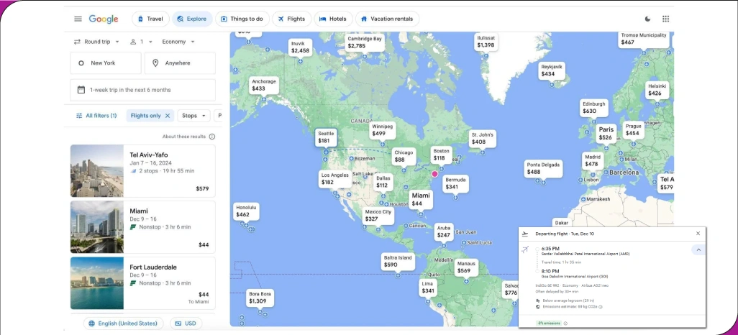Select Los Angeles $182 map marker
The image size is (738, 335).
click(x=334, y=179)
